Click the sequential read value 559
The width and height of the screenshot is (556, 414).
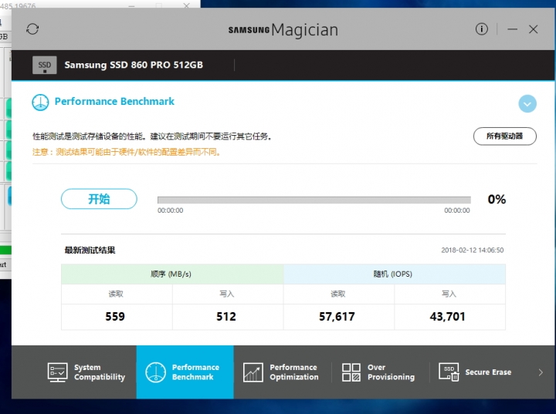pyautogui.click(x=115, y=316)
